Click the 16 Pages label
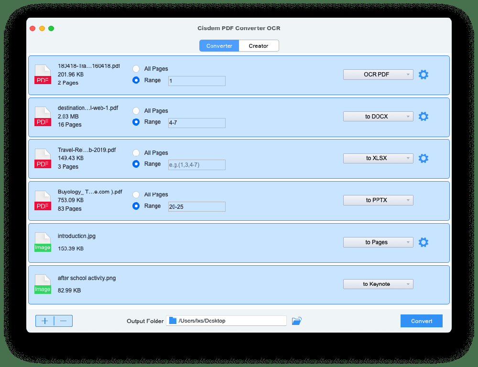 click(69, 125)
